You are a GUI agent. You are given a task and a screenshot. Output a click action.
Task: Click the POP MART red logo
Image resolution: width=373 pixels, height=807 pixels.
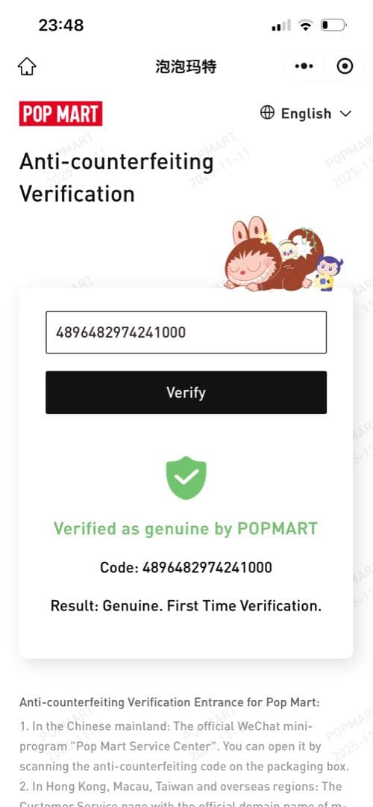60,114
